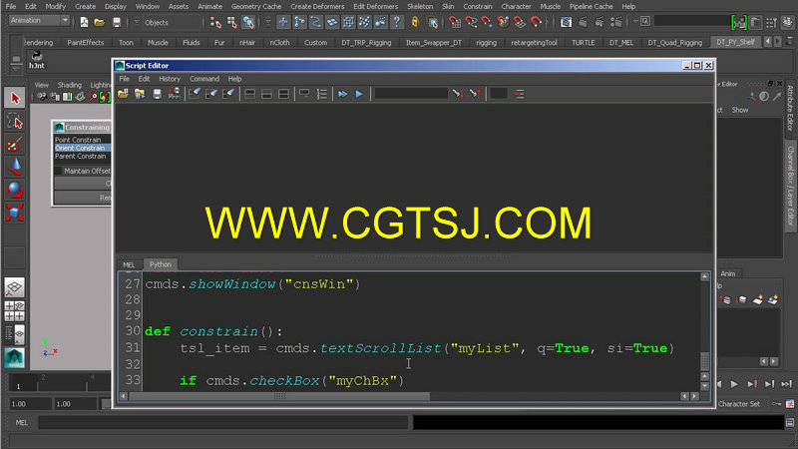798x449 pixels.
Task: Save script using the floppy disk icon
Action: pos(158,94)
